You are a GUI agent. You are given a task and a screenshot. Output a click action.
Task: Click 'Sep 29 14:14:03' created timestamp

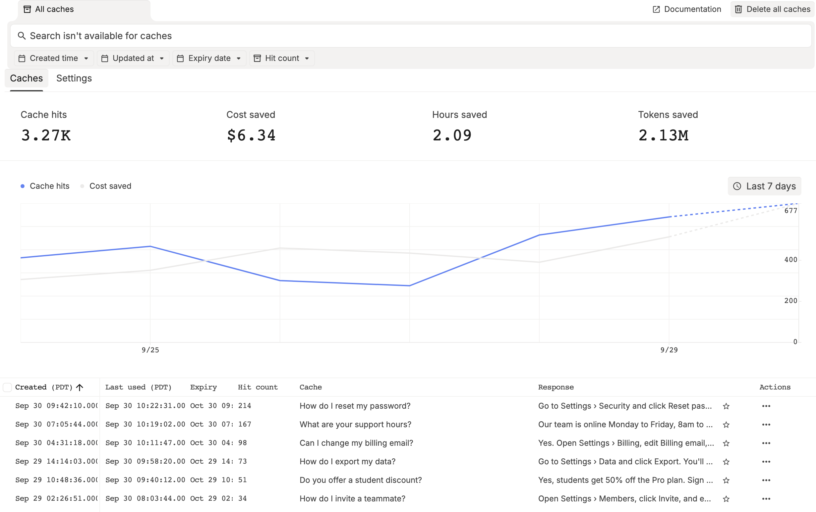[56, 462]
